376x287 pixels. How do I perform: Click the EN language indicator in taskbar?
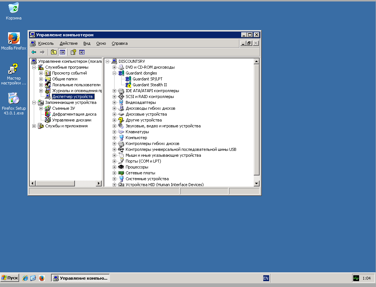coord(266,278)
